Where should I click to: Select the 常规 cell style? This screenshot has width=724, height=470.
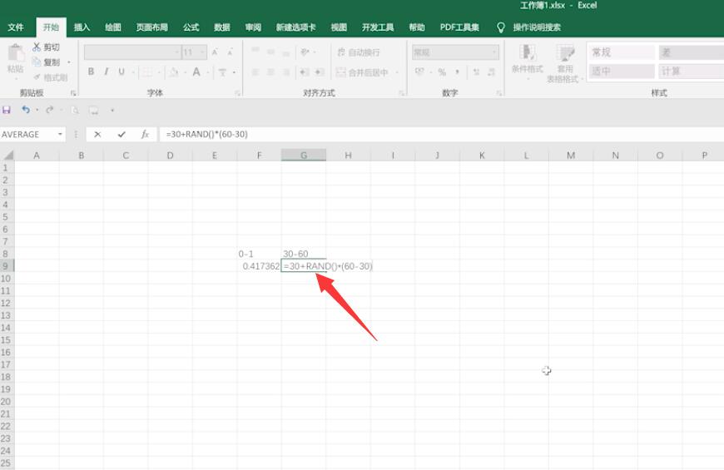[x=622, y=52]
